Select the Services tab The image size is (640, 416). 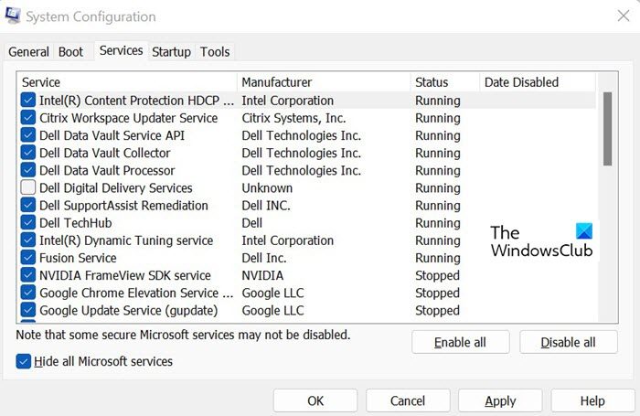tap(122, 50)
